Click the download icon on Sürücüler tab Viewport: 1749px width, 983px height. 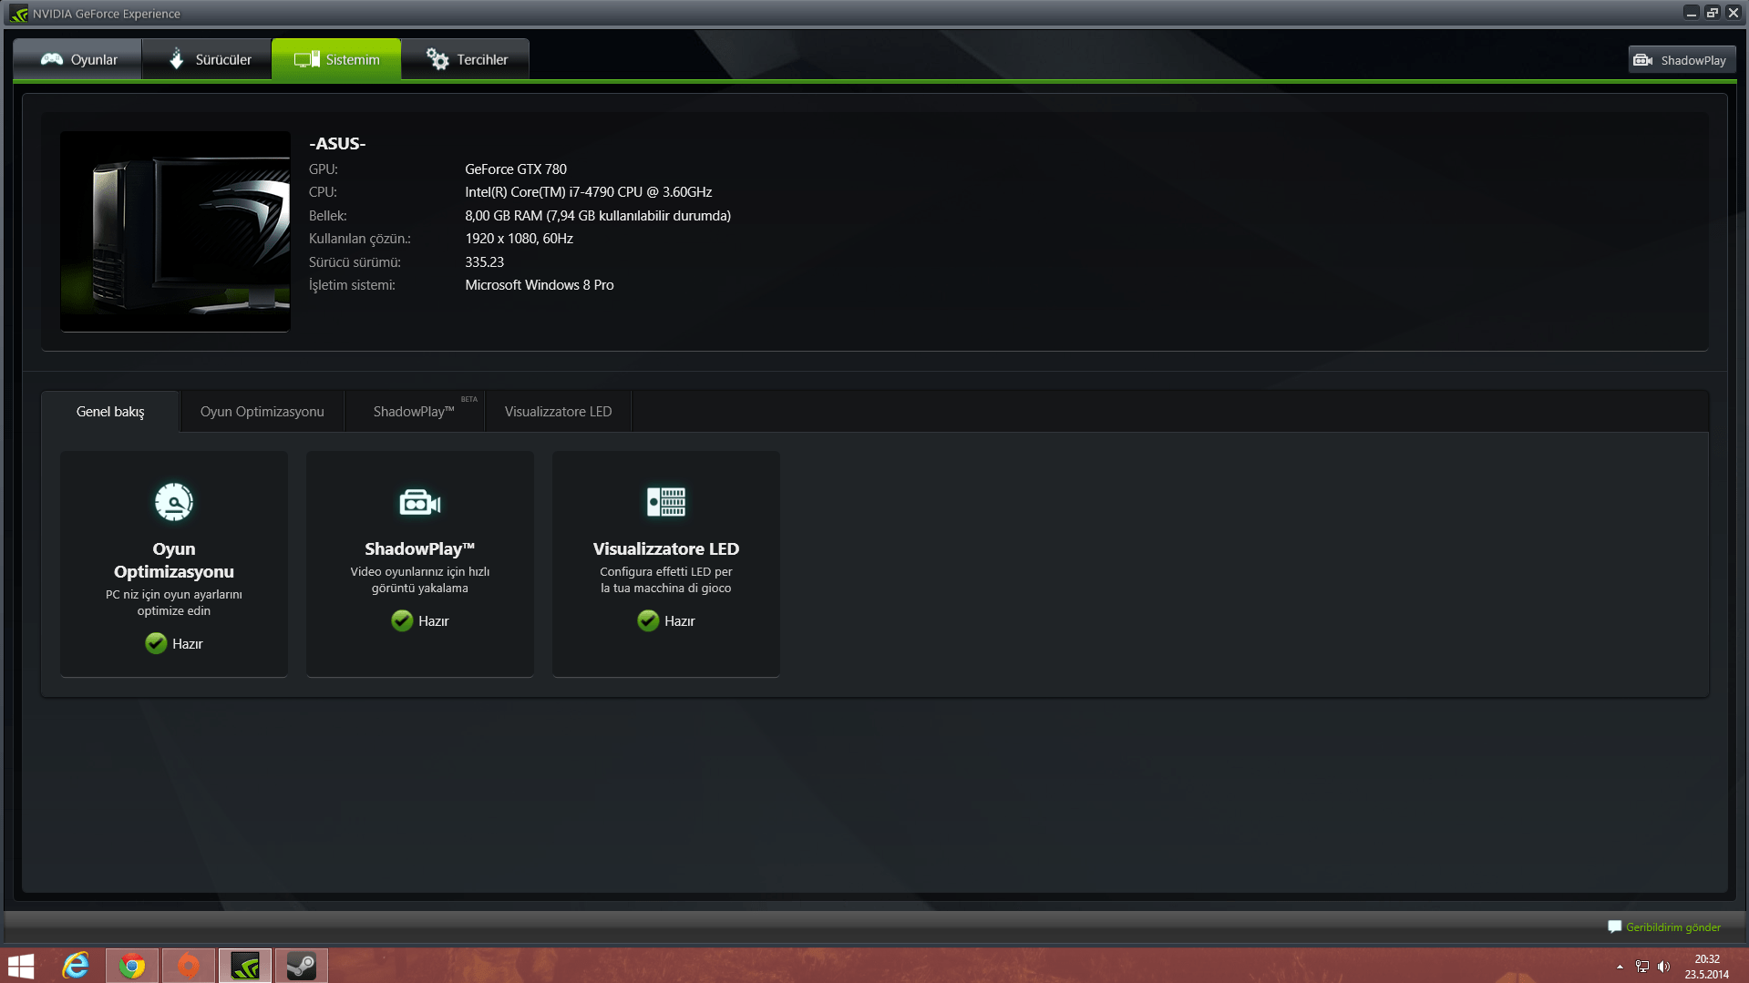pyautogui.click(x=177, y=59)
